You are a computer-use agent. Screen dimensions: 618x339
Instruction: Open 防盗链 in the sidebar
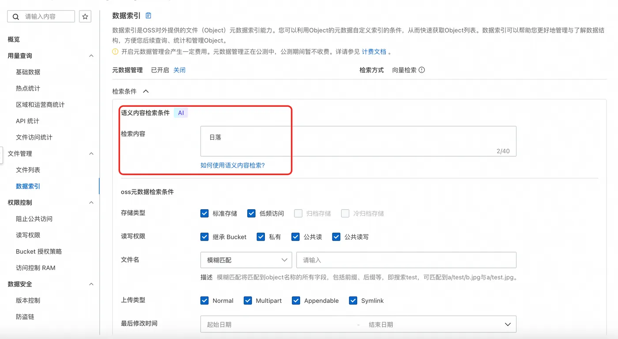click(x=25, y=317)
